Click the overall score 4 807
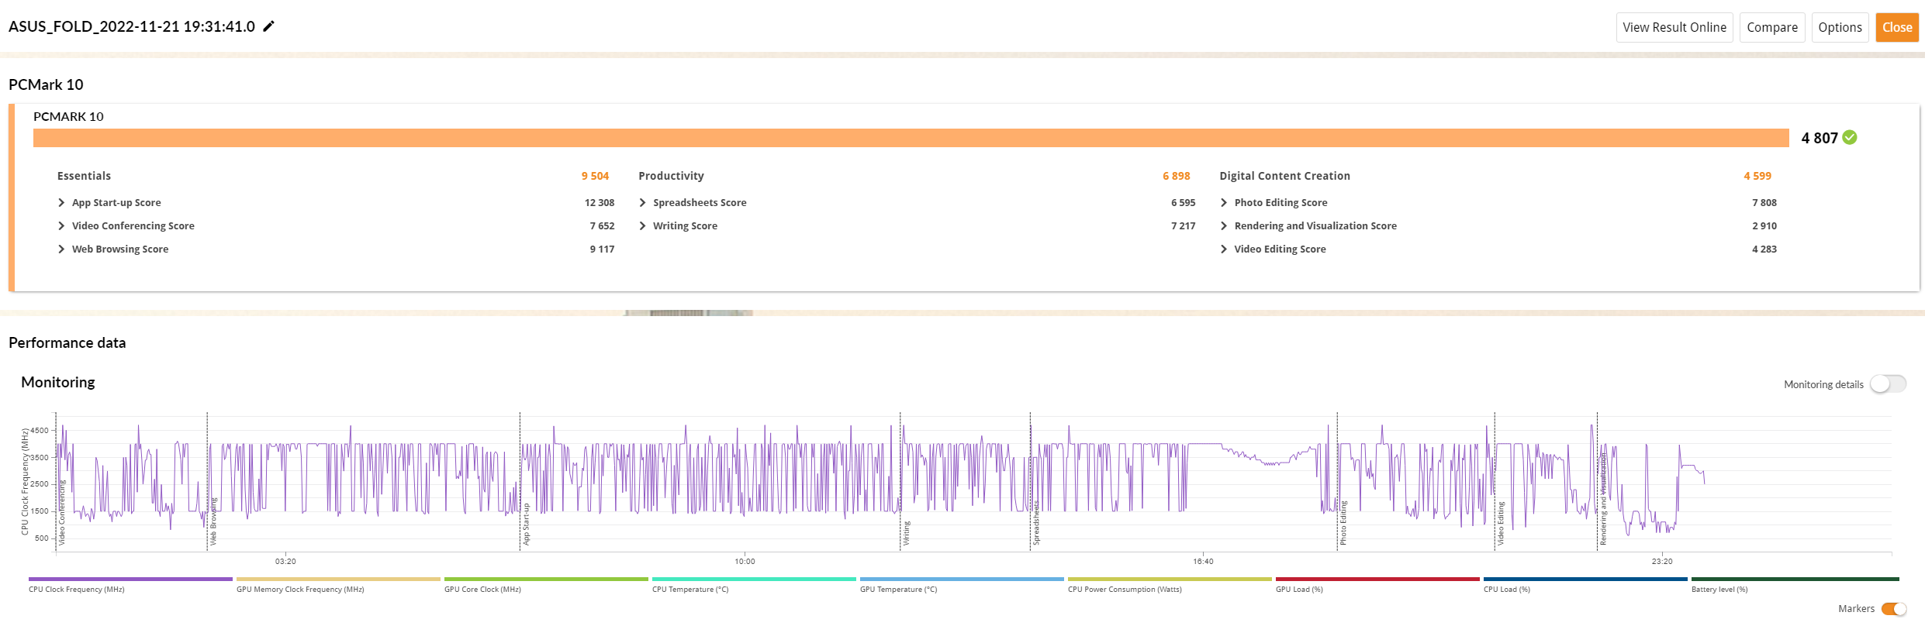The image size is (1925, 626). [x=1819, y=138]
